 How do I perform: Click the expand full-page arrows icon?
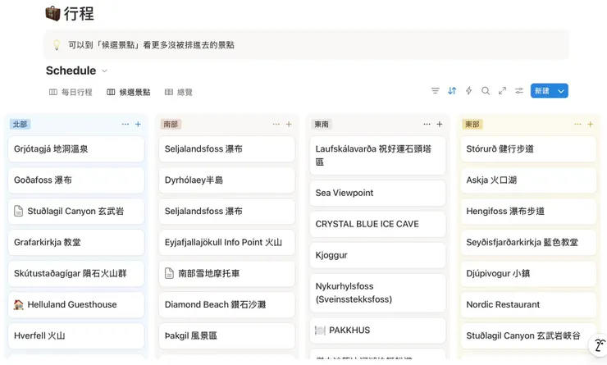coord(503,91)
